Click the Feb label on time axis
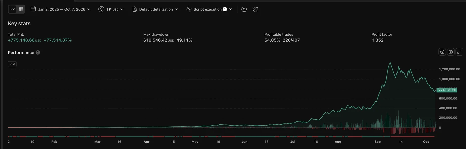 [x=54, y=142]
